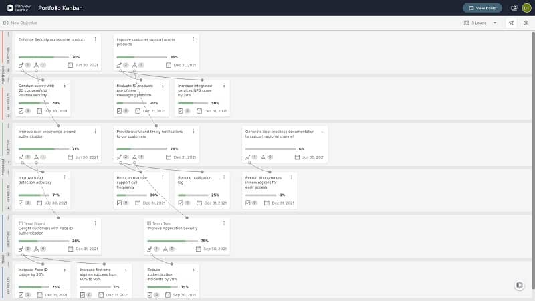535x301 pixels.
Task: Open kebab menu on Reduce notification lag card
Action: [x=224, y=177]
